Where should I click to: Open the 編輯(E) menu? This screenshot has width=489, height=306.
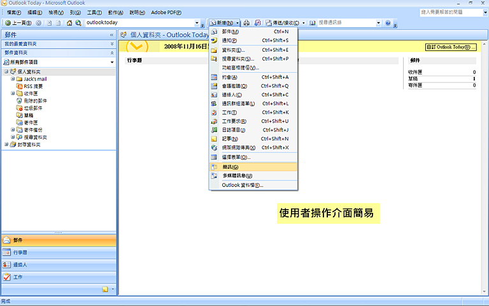coord(34,13)
